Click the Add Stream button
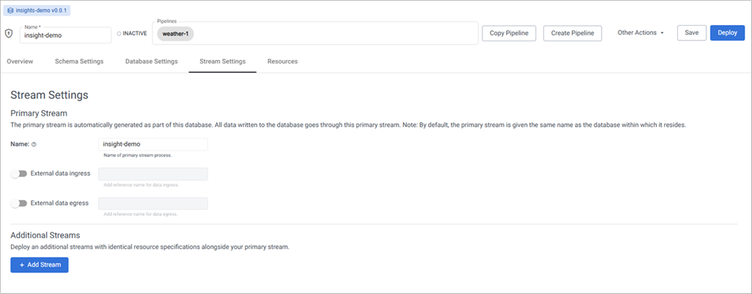The height and width of the screenshot is (294, 752). (39, 265)
